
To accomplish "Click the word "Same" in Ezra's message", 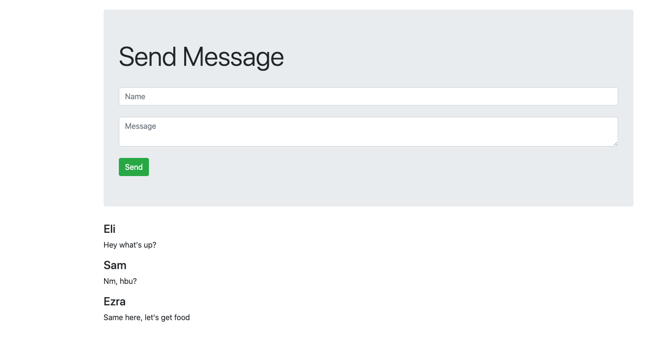I will pyautogui.click(x=113, y=318).
